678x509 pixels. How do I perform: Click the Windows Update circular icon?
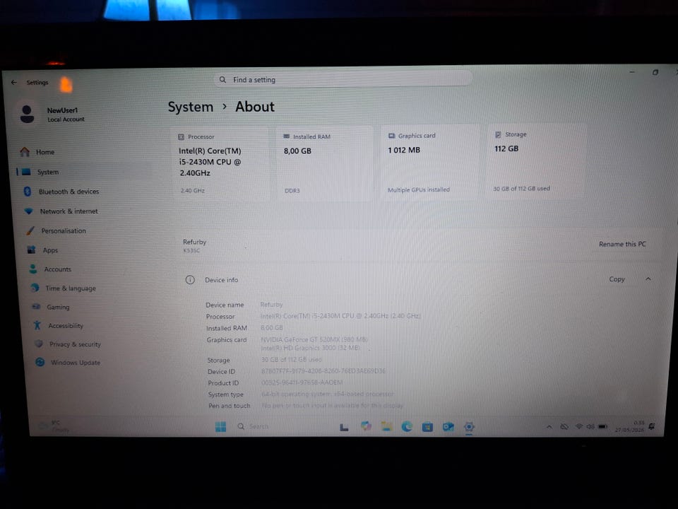40,362
